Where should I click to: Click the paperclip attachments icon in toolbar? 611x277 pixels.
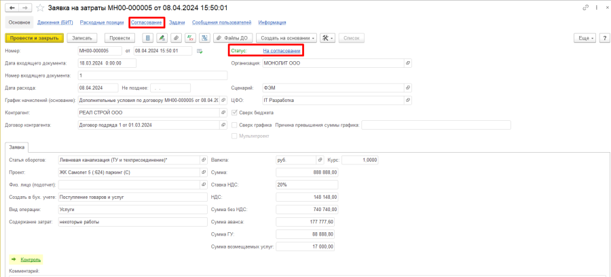coord(176,38)
